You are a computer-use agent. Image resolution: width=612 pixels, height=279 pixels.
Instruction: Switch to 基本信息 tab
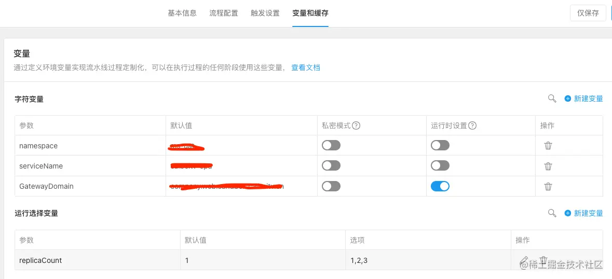point(182,13)
